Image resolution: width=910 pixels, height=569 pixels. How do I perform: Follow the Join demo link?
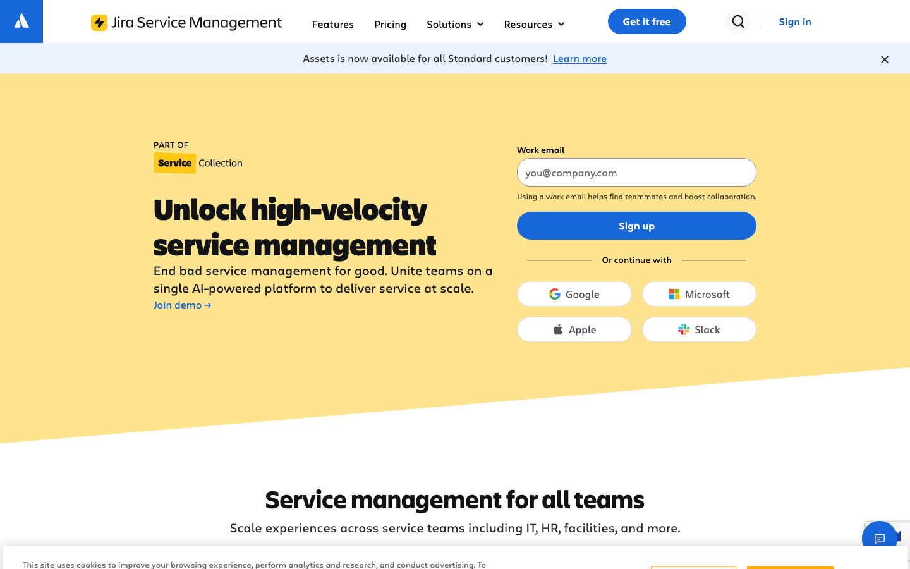(x=182, y=305)
